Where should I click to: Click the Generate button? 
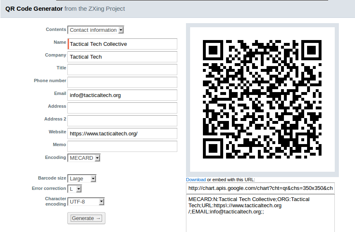(x=86, y=218)
